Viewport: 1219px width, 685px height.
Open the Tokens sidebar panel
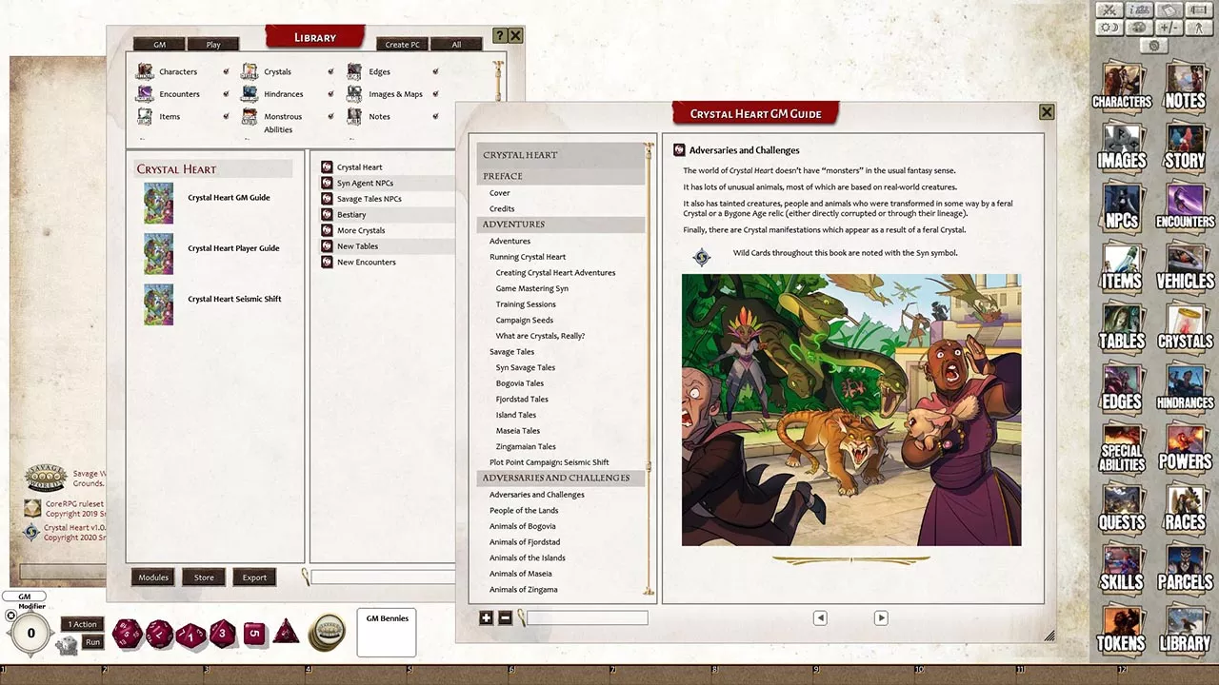pos(1122,629)
